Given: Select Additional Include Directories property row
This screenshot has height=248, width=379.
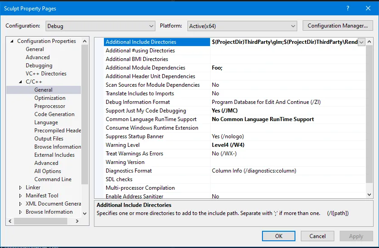Looking at the screenshot, I should pyautogui.click(x=157, y=42).
